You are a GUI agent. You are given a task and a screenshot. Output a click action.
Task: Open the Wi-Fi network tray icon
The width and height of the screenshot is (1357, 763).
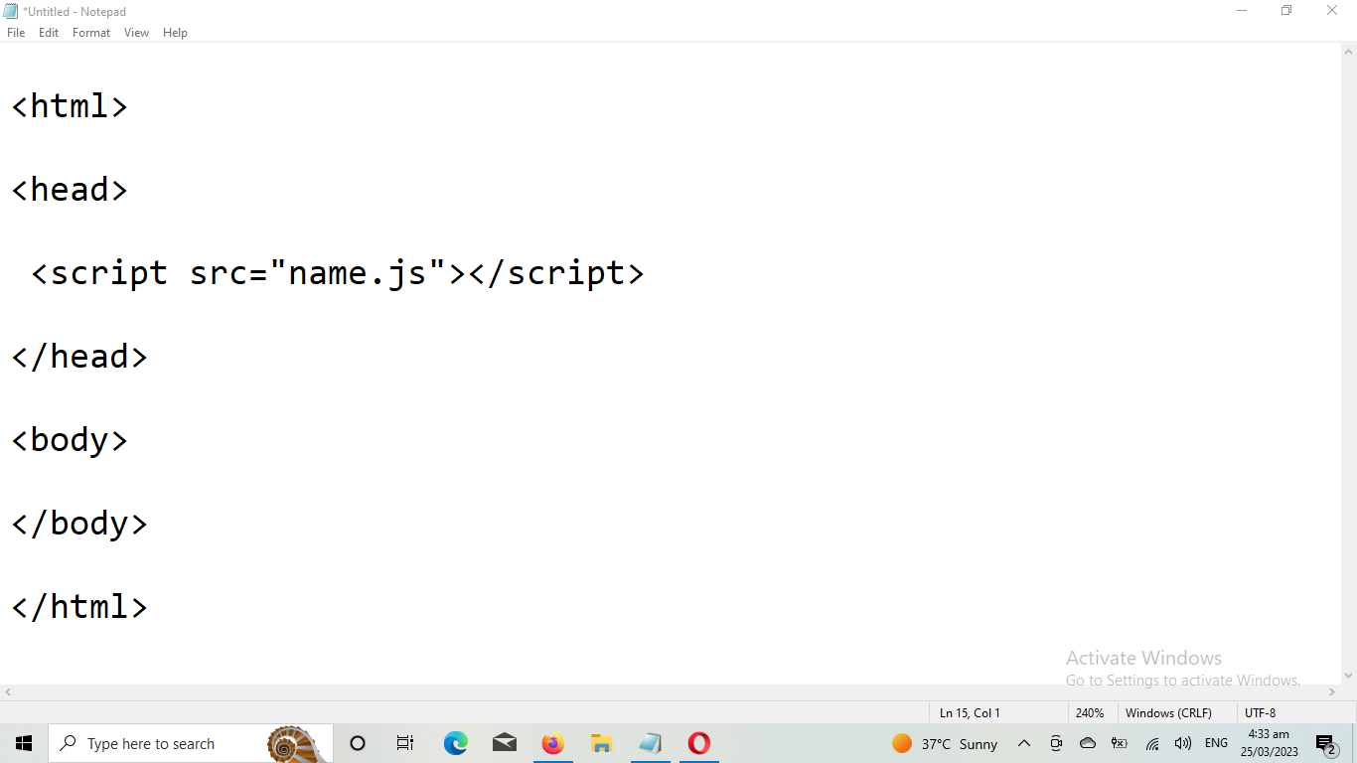tap(1152, 743)
